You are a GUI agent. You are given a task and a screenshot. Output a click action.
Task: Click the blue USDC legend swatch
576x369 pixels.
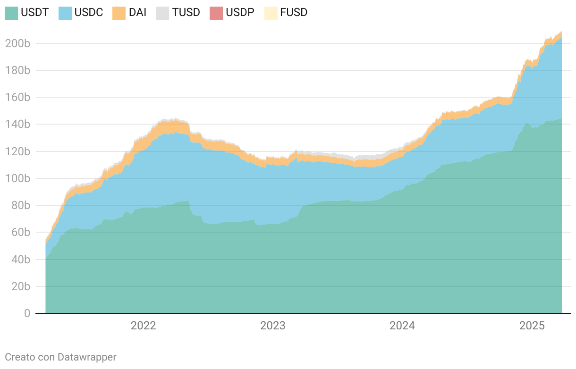click(x=65, y=13)
